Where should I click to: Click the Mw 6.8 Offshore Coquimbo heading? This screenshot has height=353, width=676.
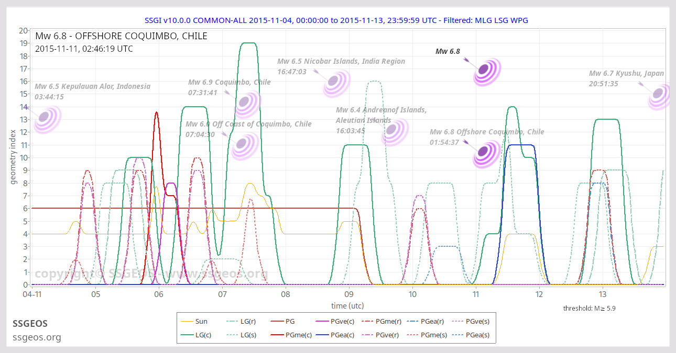[x=121, y=36]
